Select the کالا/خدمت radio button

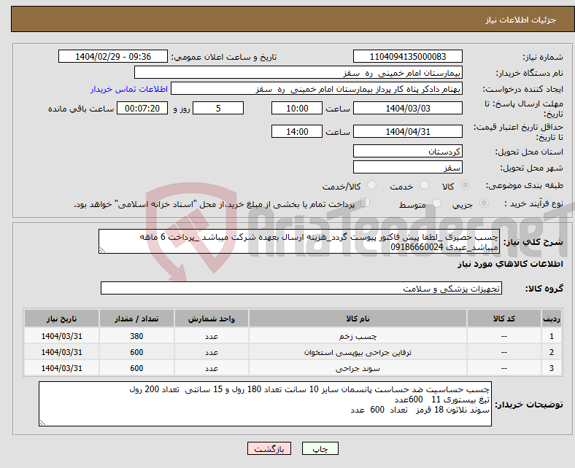371,185
